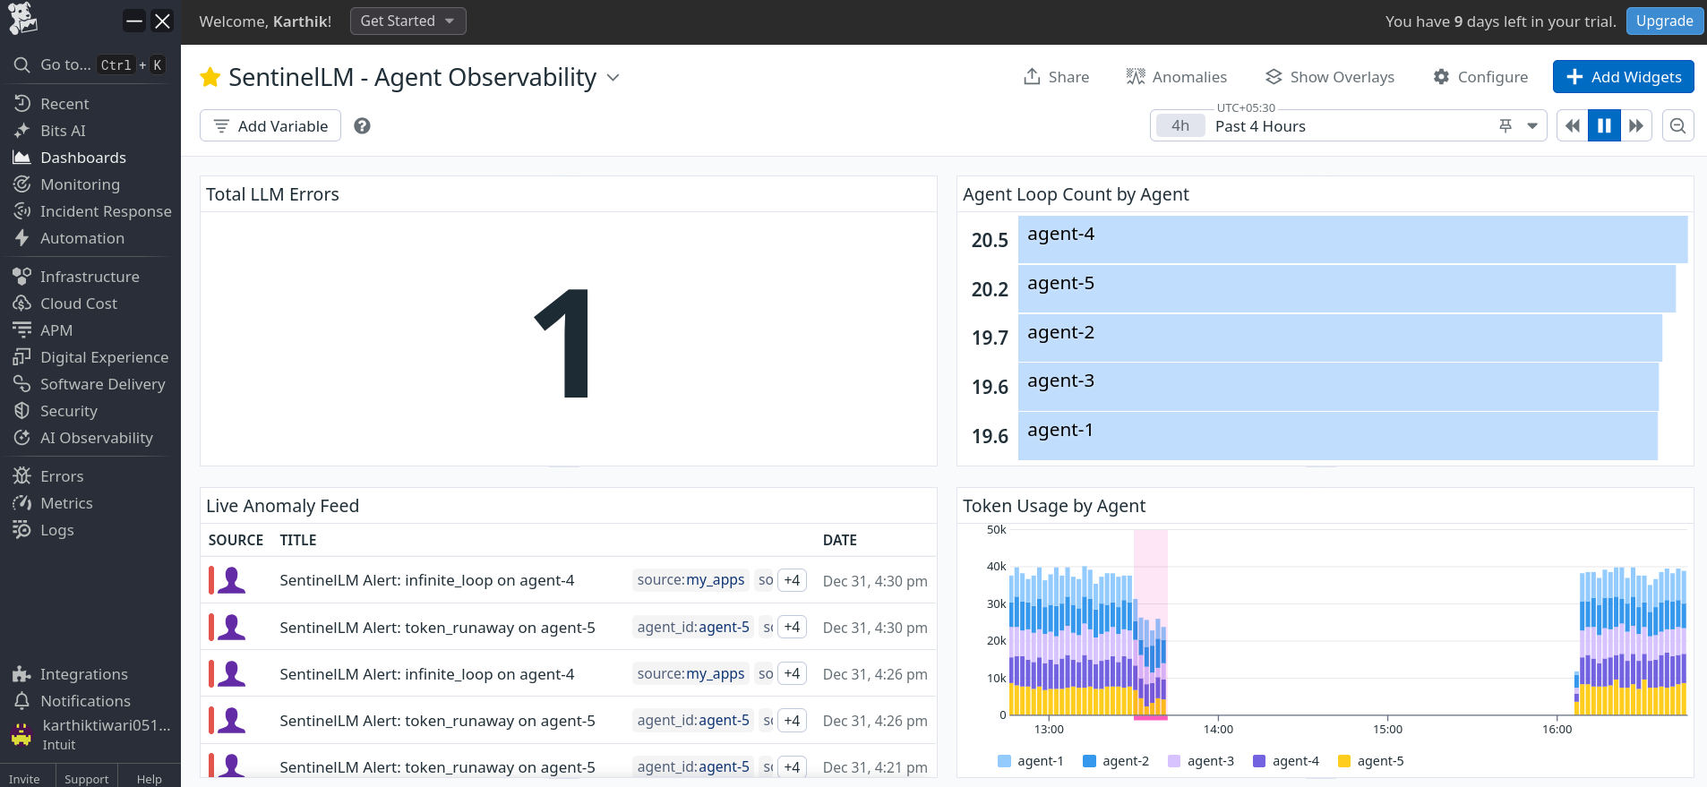Pin the time frame with pin icon

(1505, 126)
